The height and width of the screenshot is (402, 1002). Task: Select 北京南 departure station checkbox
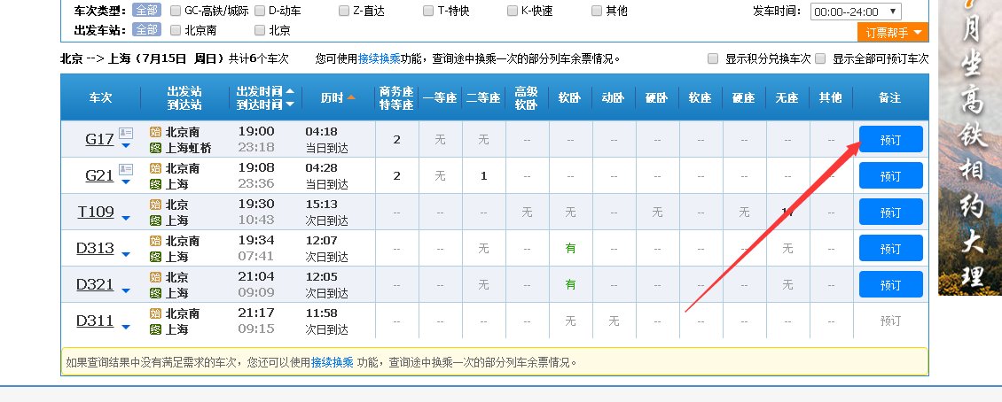click(x=176, y=30)
